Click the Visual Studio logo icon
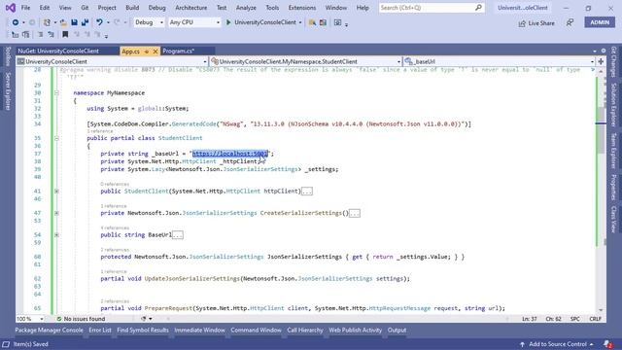The width and height of the screenshot is (622, 350). tap(11, 8)
